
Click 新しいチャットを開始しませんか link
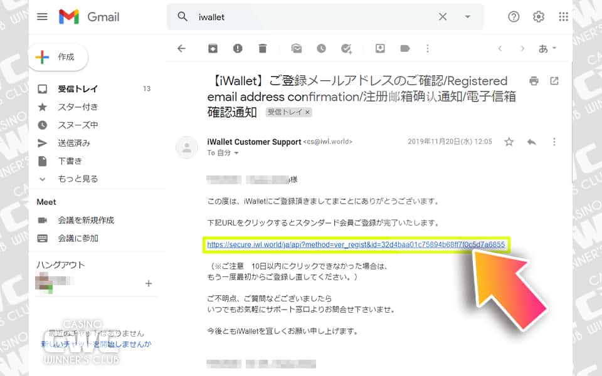[x=96, y=344]
